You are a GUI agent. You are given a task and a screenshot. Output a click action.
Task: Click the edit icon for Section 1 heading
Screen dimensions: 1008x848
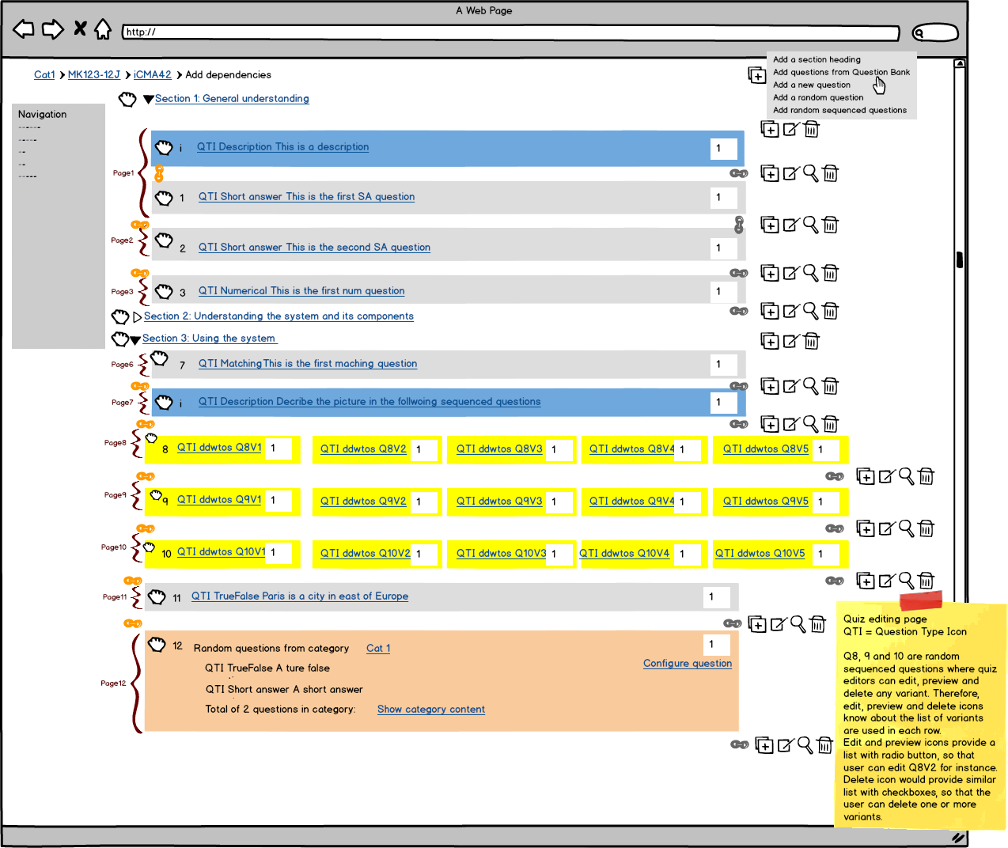point(791,129)
